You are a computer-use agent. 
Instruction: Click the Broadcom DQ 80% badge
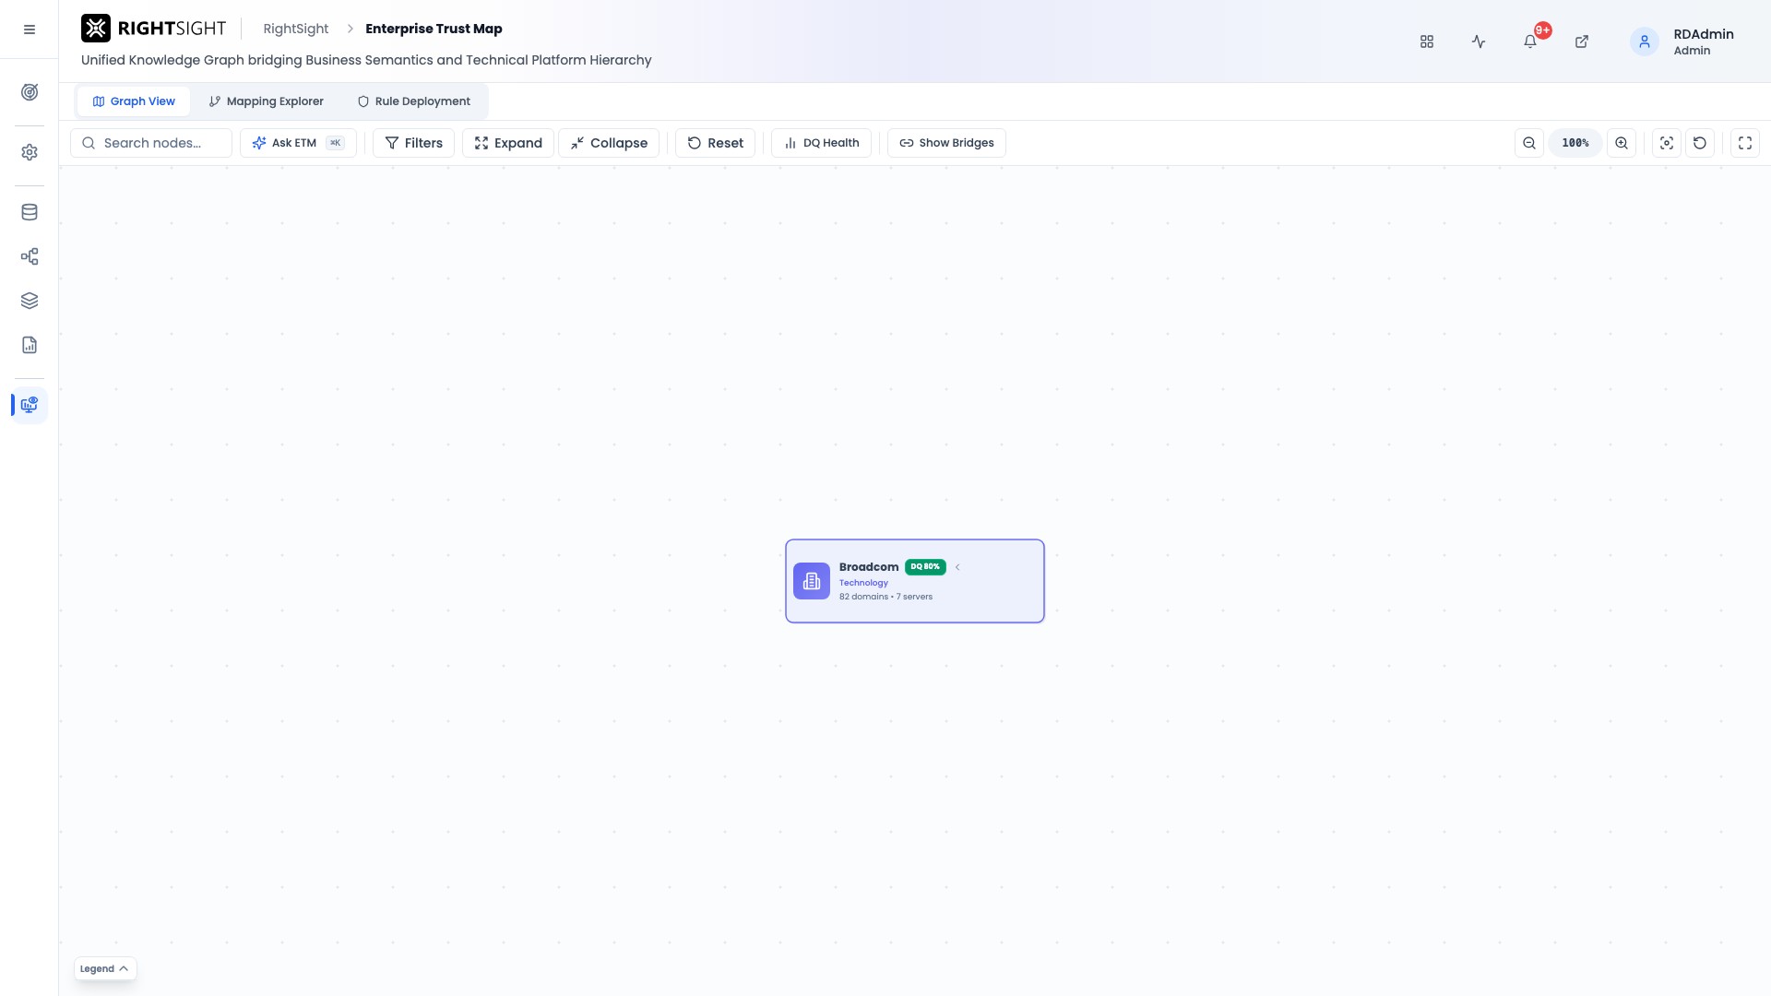pyautogui.click(x=925, y=567)
